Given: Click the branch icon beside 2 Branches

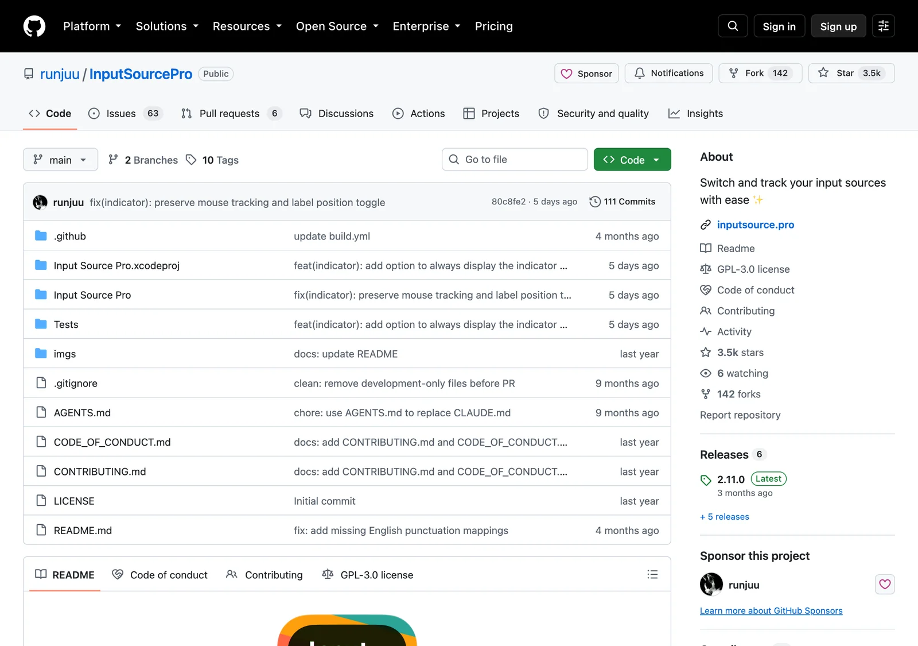Looking at the screenshot, I should coord(114,160).
